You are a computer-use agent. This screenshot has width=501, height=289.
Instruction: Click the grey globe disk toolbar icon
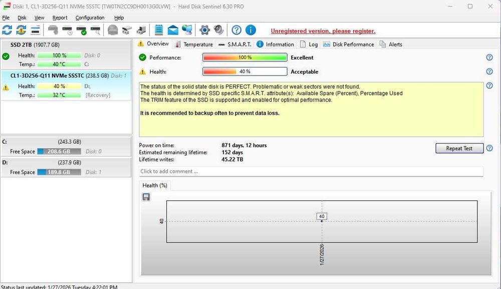click(112, 30)
